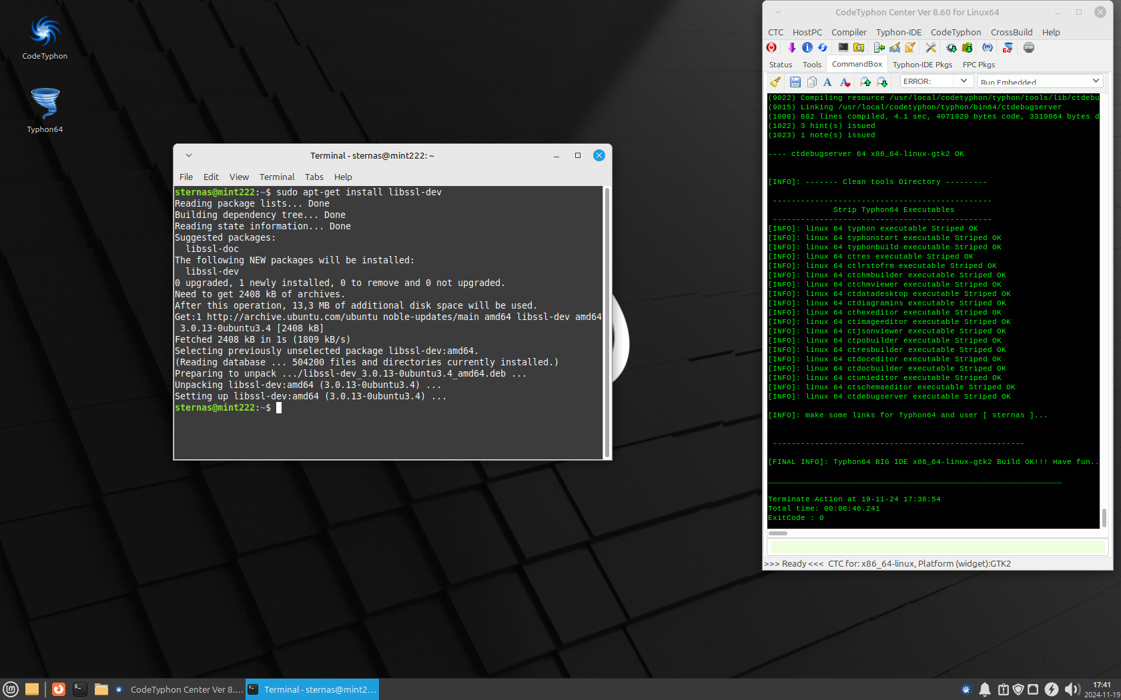This screenshot has height=700, width=1121.
Task: Click the shield update icon in tray
Action: pyautogui.click(x=1018, y=689)
